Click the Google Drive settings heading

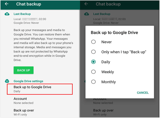tap(28, 81)
